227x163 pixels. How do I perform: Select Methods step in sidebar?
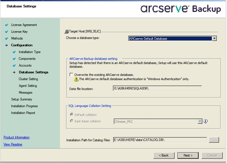(17, 38)
